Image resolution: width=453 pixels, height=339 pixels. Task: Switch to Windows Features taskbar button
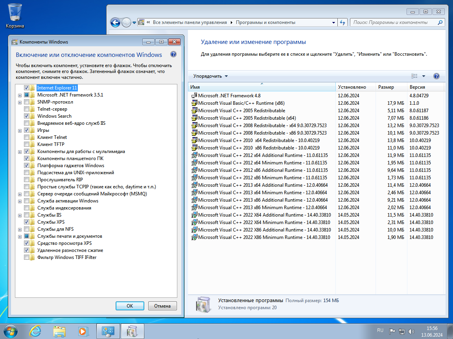tap(132, 331)
